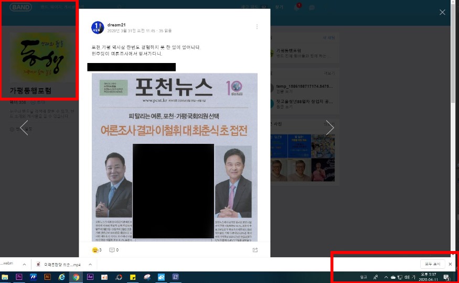459x283 pixels.
Task: Go to the next post with right arrow
Action: (x=330, y=128)
